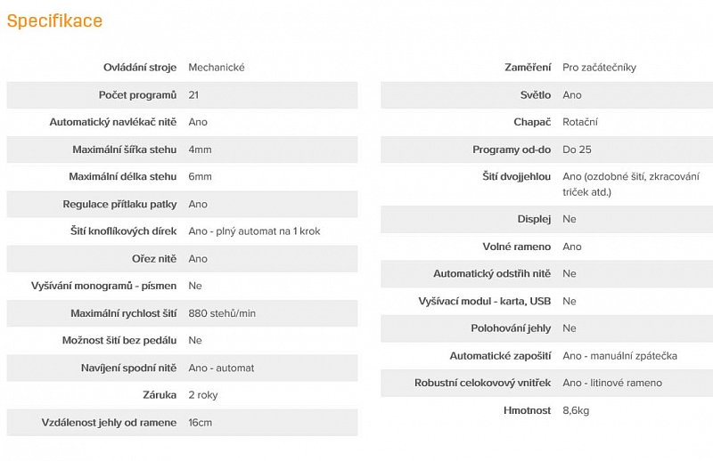
Task: Select the Šití dvojjehlou description text
Action: [633, 184]
